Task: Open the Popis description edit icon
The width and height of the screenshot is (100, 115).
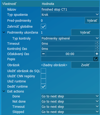Action: coord(96,59)
